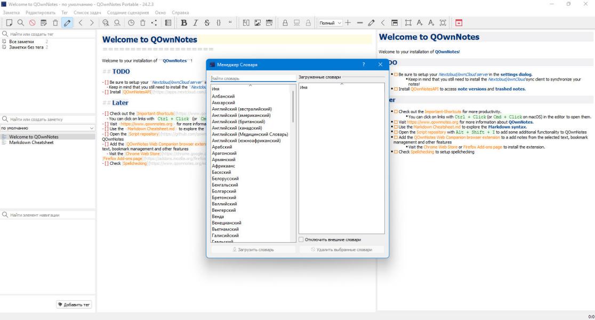Viewport: 595px width, 320px height.
Task: Sort available dictionaries by 'Имя' header
Action: (x=250, y=89)
